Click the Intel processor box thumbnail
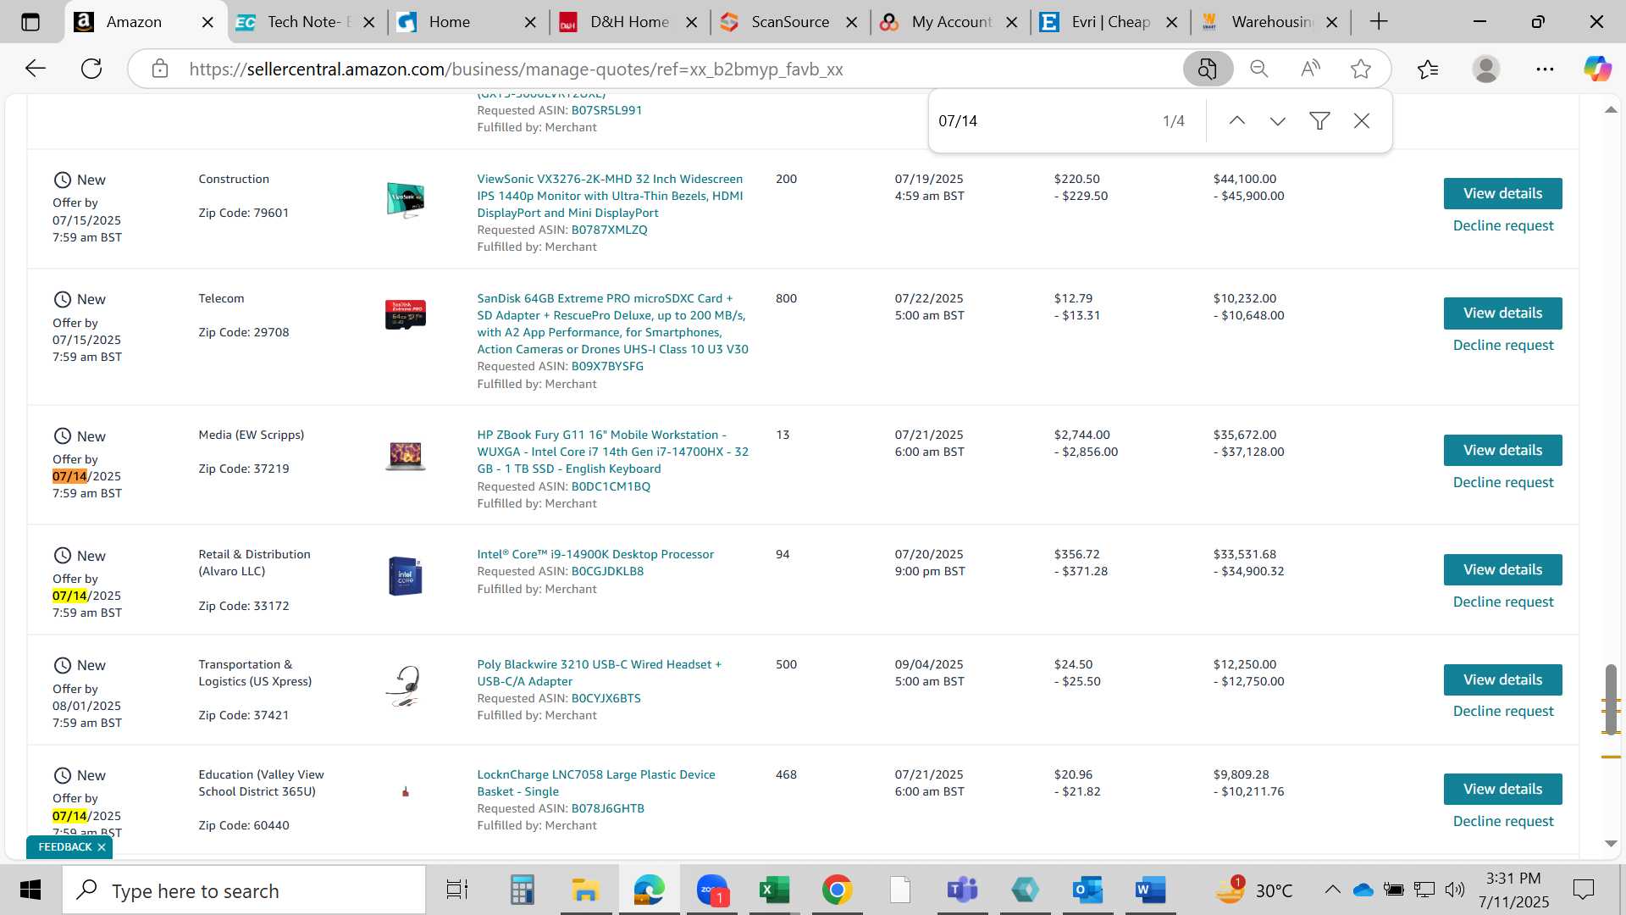The height and width of the screenshot is (915, 1626). point(406,576)
